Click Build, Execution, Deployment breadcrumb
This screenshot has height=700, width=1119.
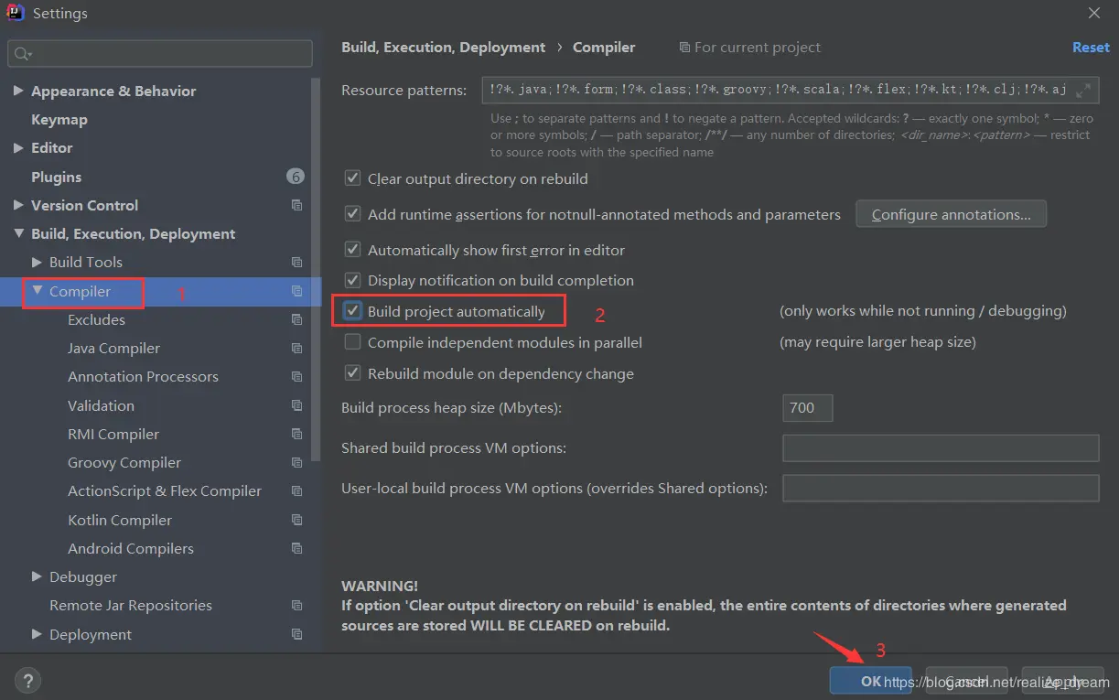point(443,47)
